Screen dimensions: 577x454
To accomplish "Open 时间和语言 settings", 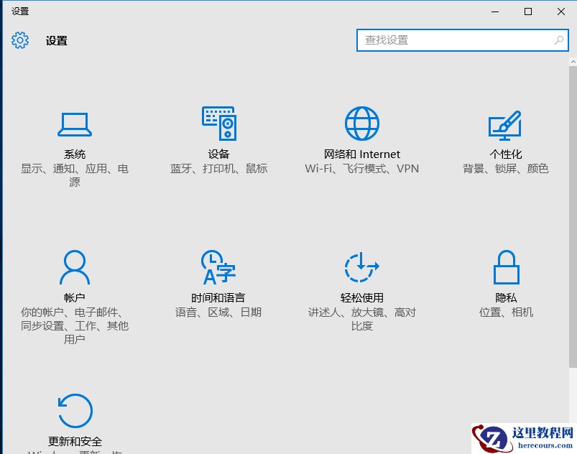I will pyautogui.click(x=218, y=280).
